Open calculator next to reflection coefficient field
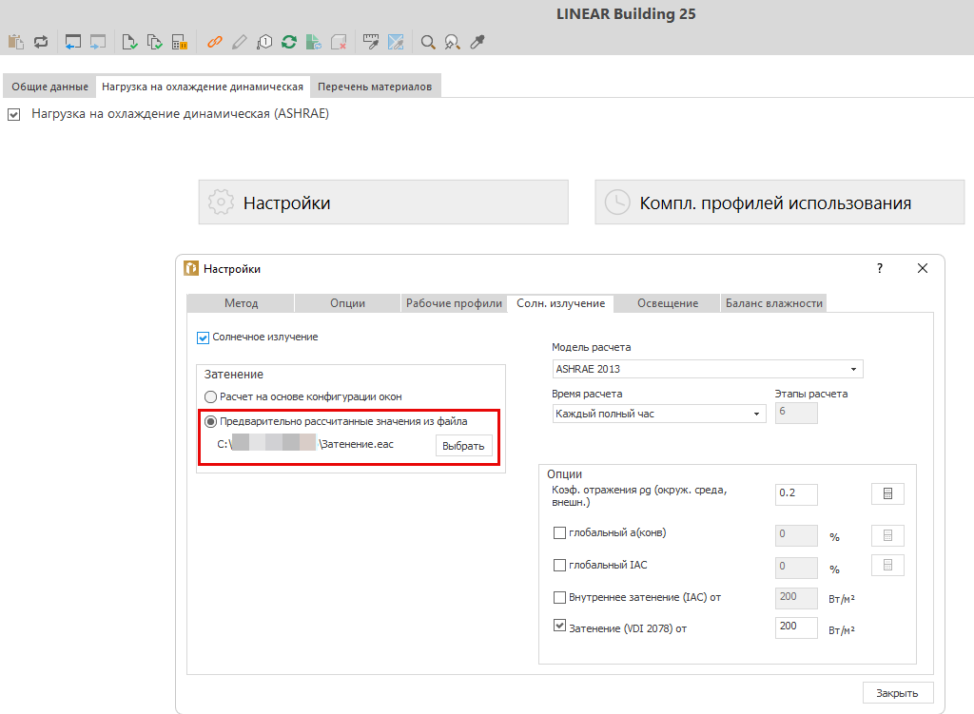This screenshot has width=974, height=714. [x=887, y=494]
